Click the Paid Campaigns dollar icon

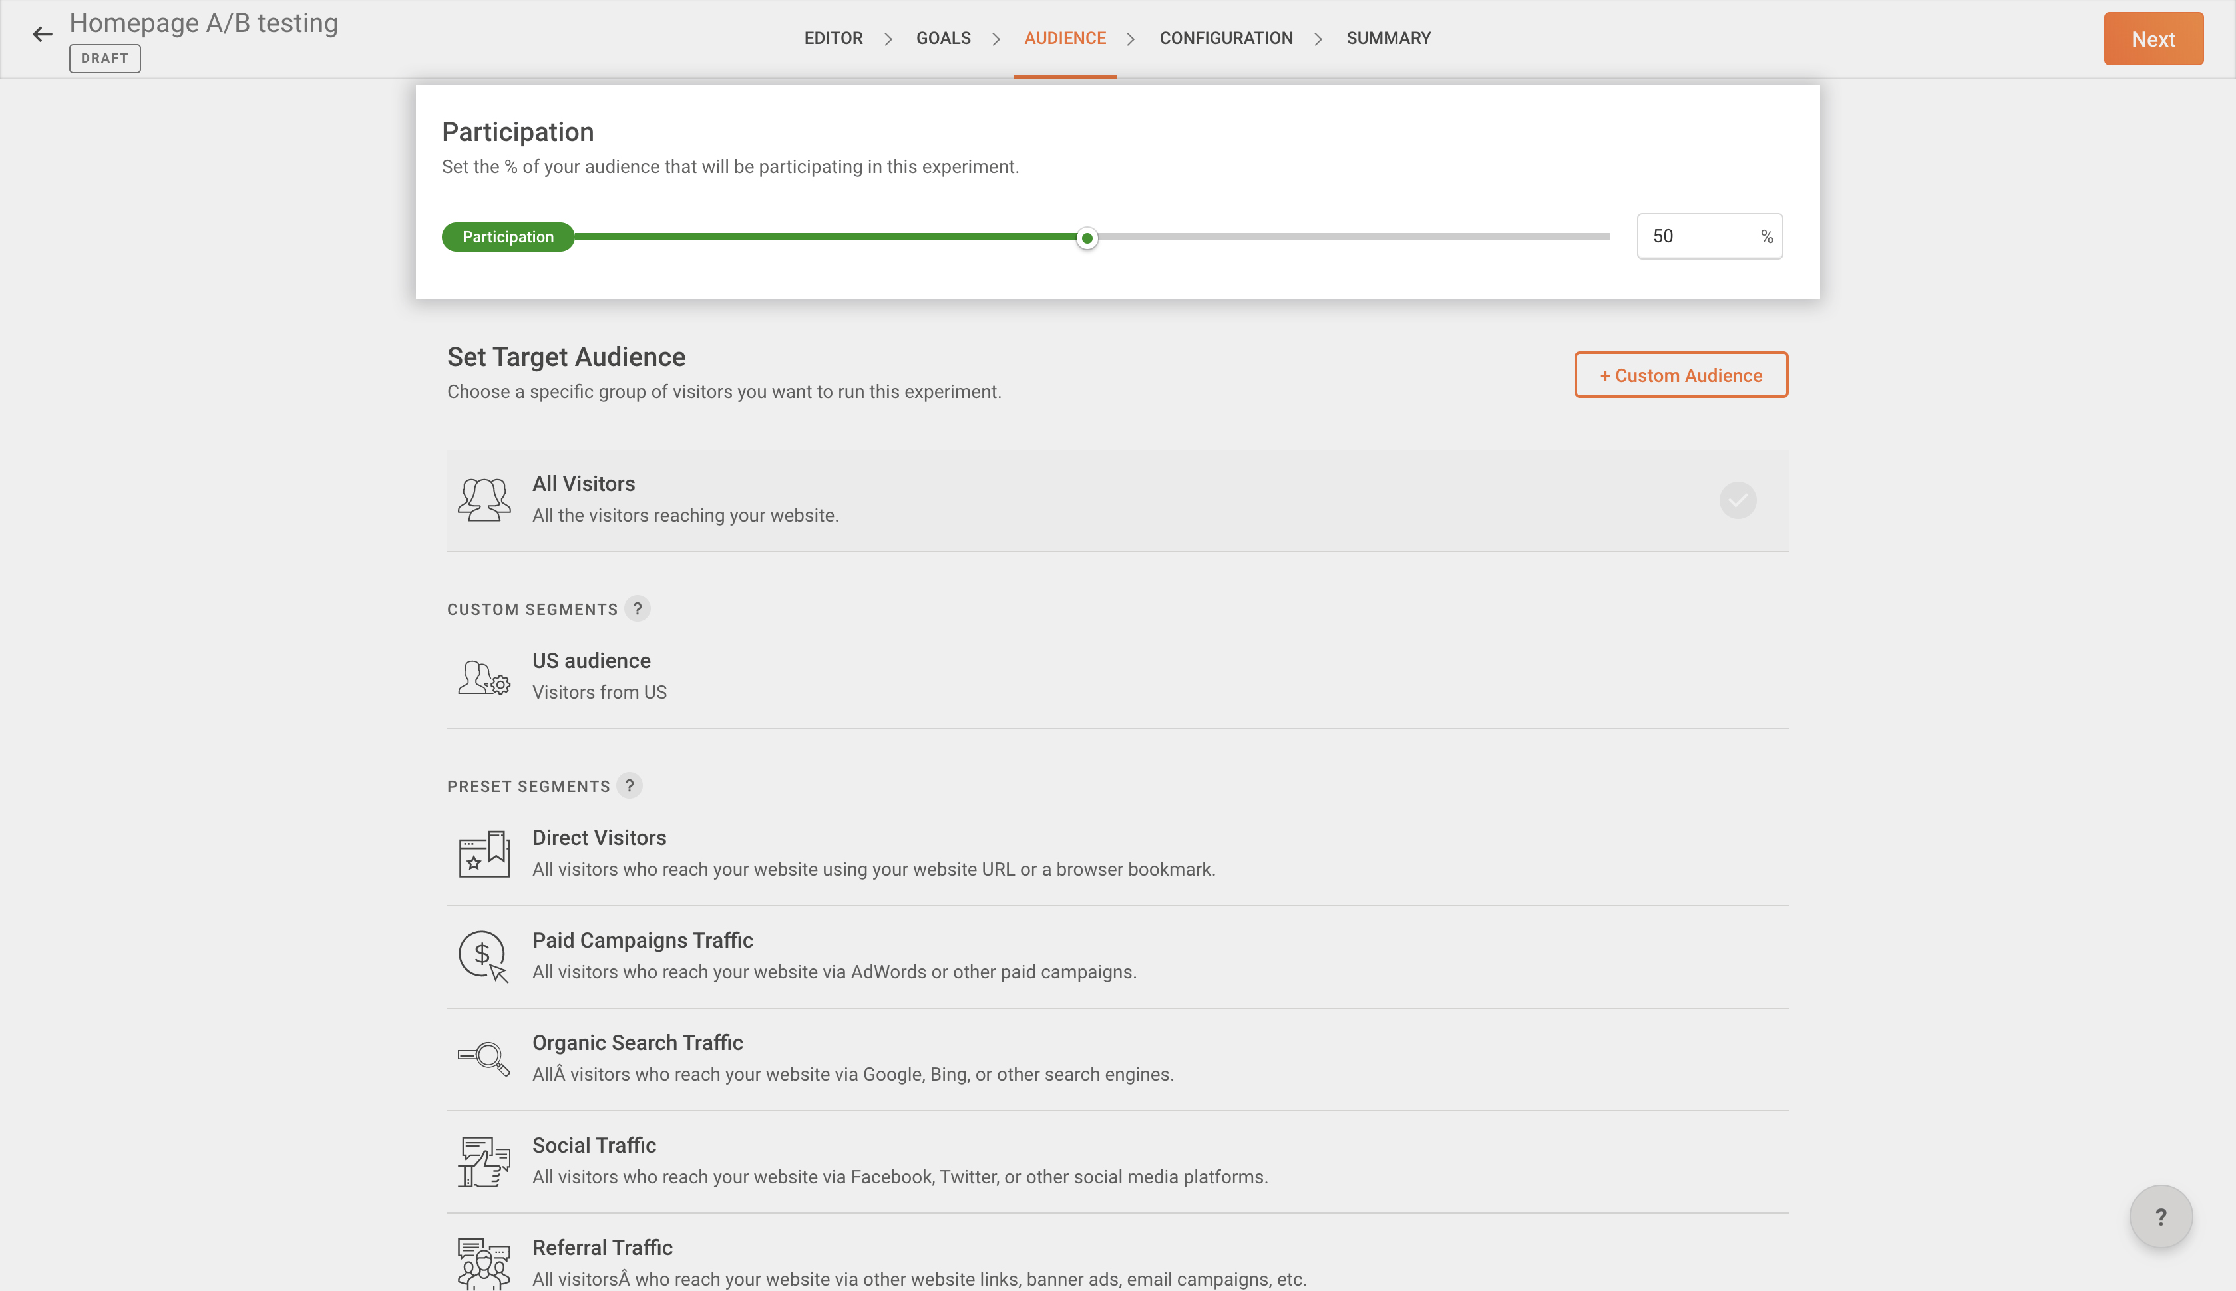point(484,956)
